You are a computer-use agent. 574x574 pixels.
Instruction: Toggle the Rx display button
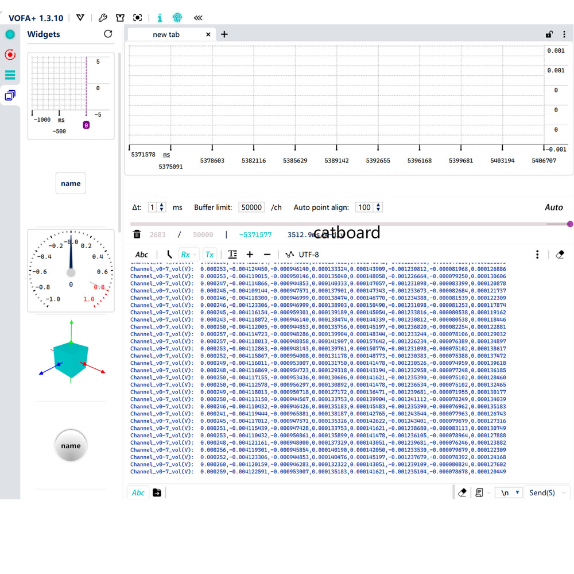(x=185, y=255)
